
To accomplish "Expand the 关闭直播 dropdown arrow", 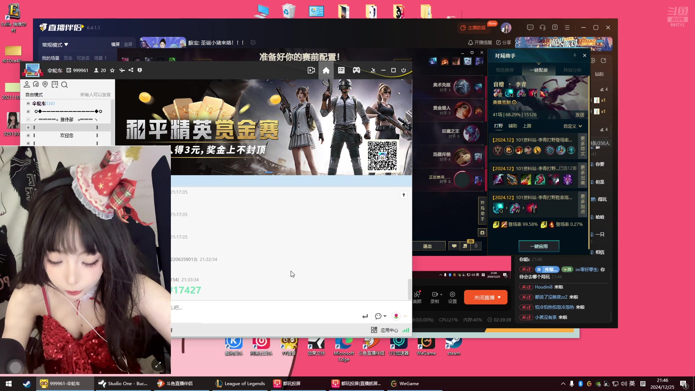I will (500, 297).
